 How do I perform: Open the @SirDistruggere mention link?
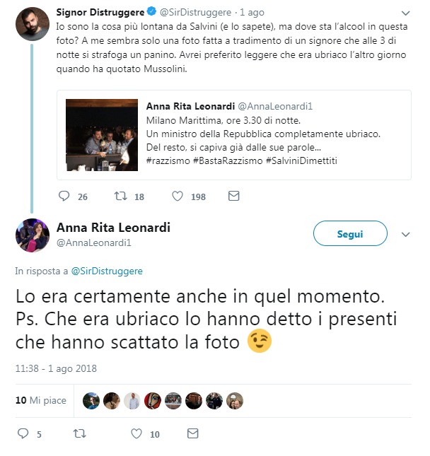tap(107, 271)
